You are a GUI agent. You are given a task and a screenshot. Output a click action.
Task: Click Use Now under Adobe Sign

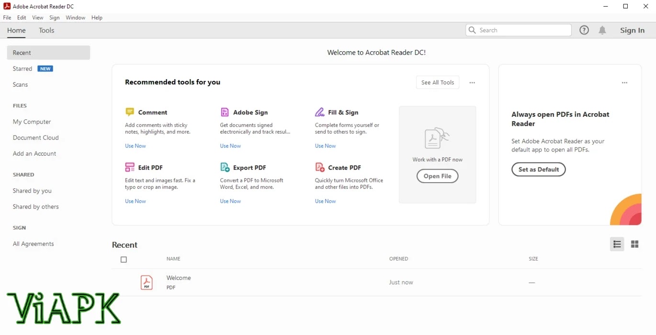pyautogui.click(x=230, y=146)
